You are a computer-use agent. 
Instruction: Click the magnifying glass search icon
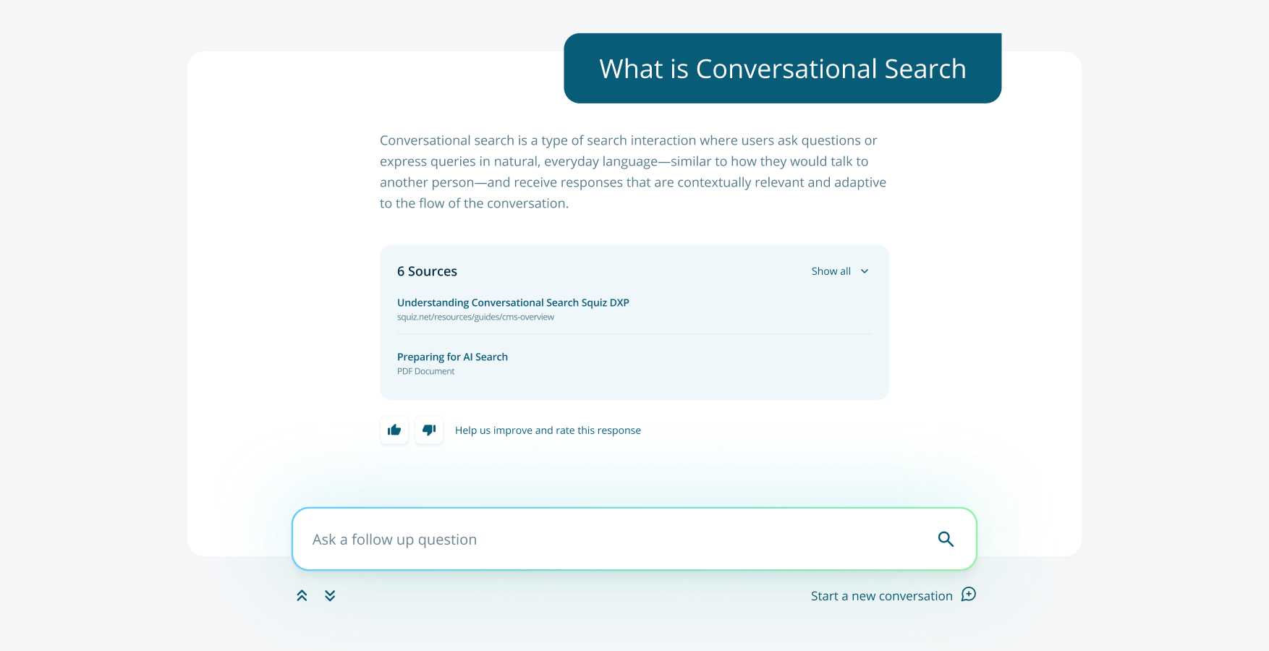pyautogui.click(x=946, y=539)
